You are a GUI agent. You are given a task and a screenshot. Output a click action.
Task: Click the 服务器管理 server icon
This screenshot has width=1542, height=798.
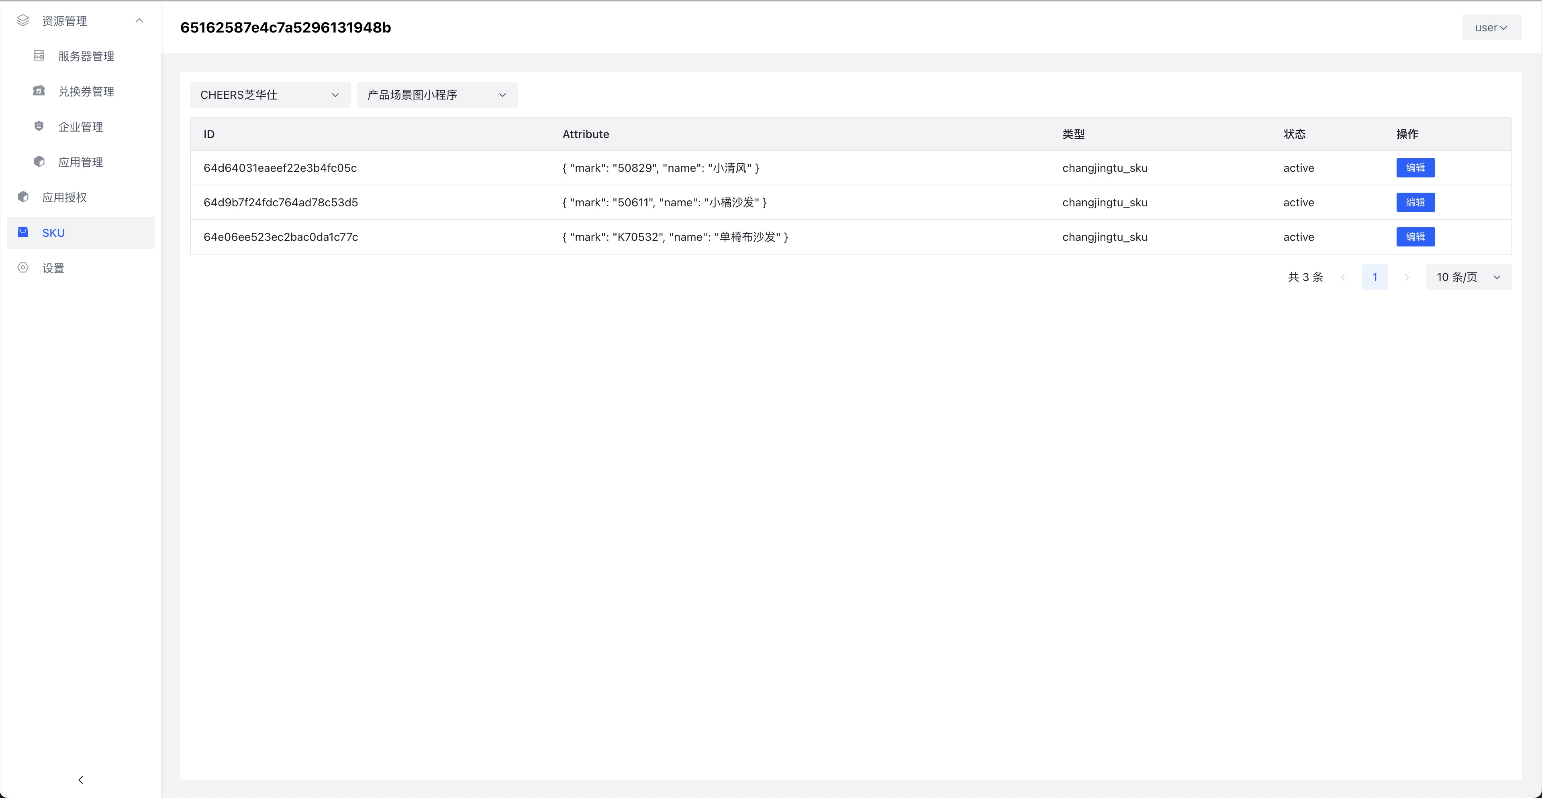coord(39,56)
